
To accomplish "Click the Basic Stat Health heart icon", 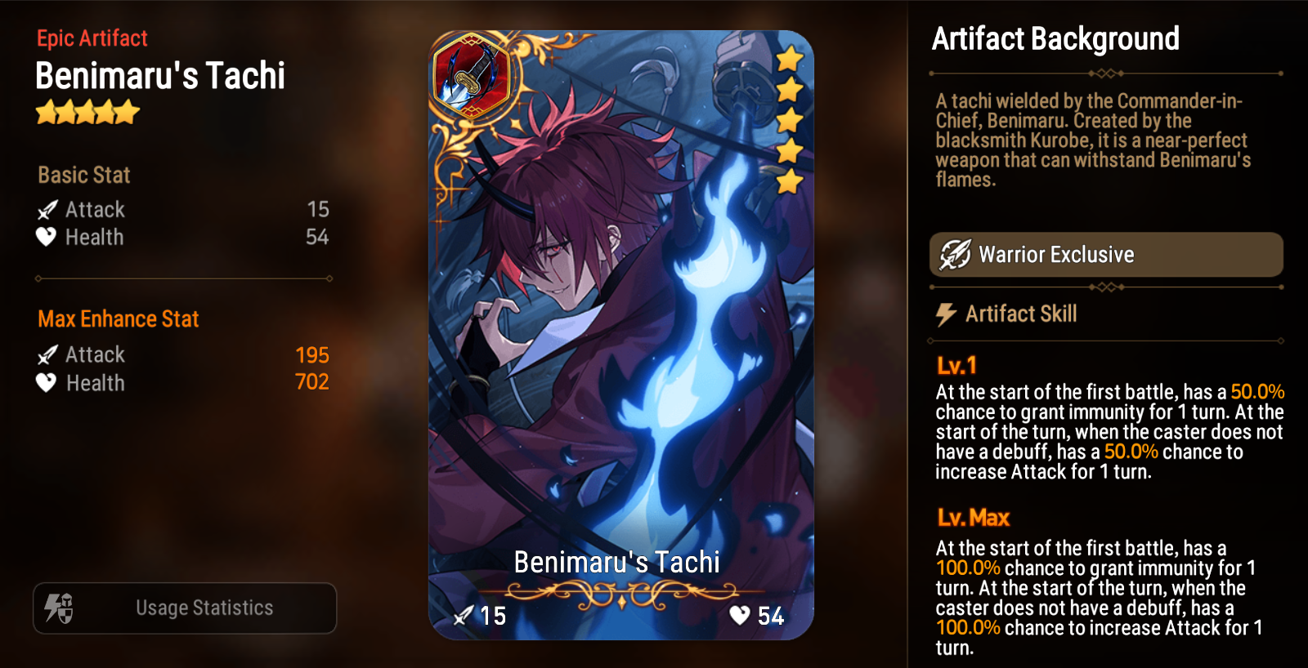I will click(47, 237).
